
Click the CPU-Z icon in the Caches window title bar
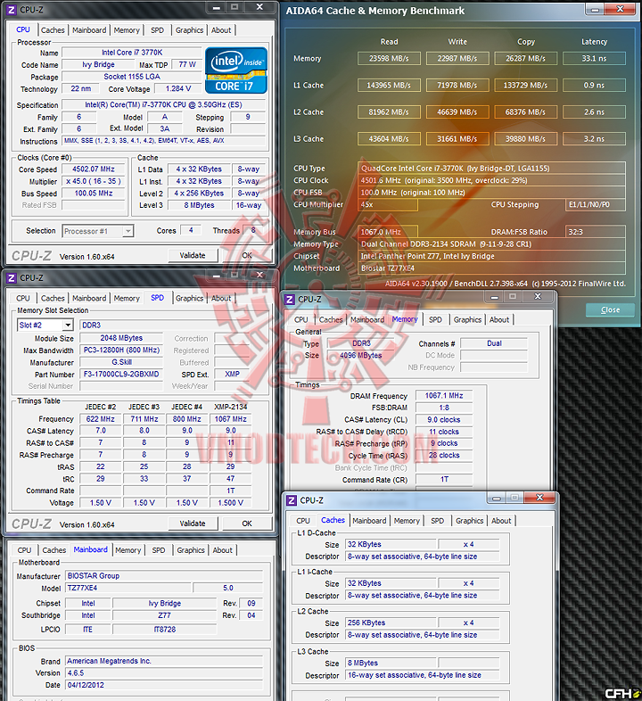coord(292,500)
